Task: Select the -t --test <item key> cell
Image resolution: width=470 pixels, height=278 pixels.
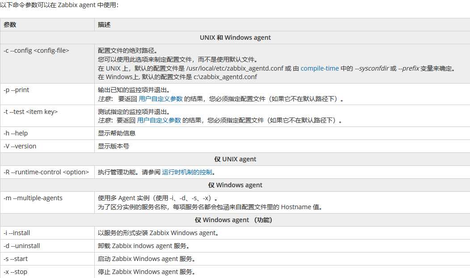Action: pyautogui.click(x=47, y=116)
